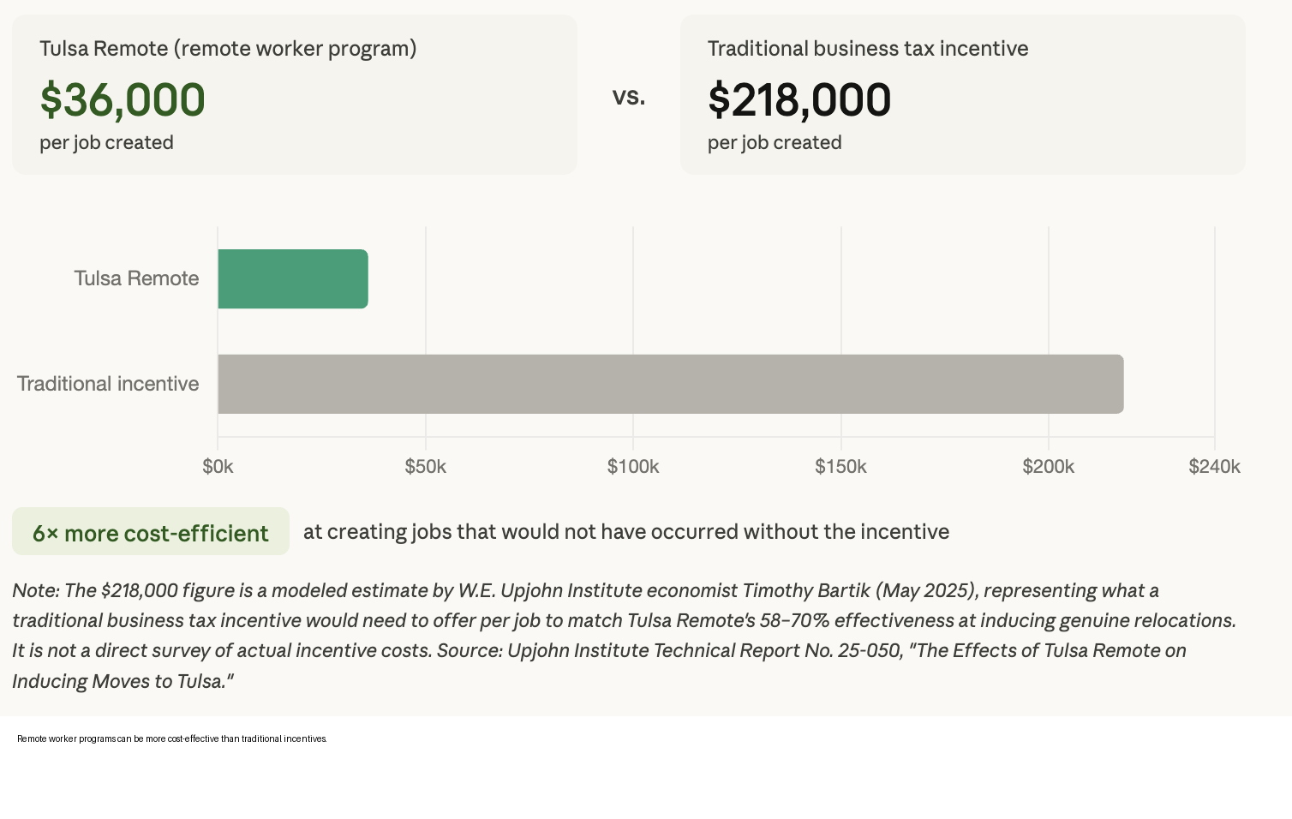Click the $50k axis tick label
The width and height of the screenshot is (1292, 819).
point(426,467)
